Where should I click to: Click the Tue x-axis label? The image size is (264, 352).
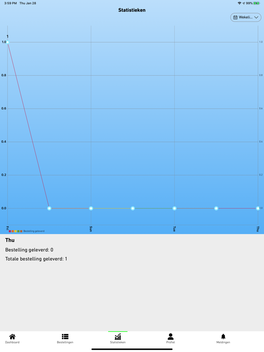pos(174,229)
